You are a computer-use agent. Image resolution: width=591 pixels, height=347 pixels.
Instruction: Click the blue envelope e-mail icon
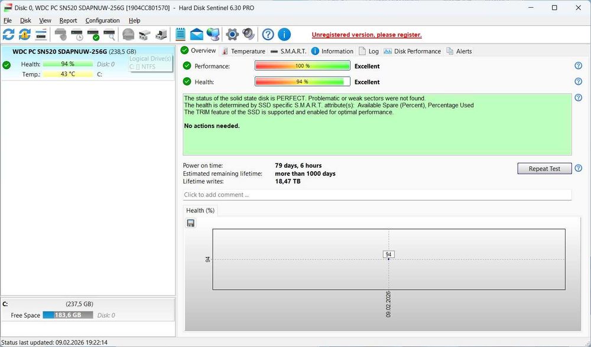point(197,34)
